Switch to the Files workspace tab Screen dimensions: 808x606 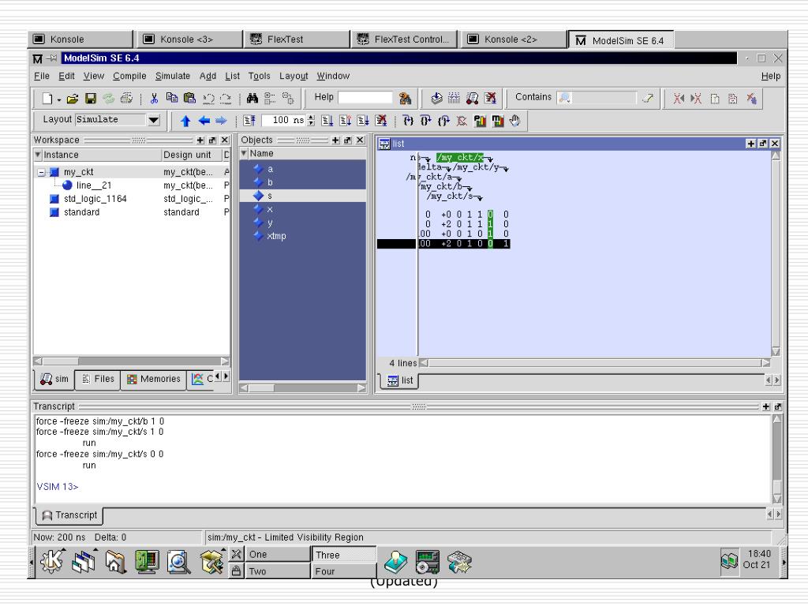[98, 380]
